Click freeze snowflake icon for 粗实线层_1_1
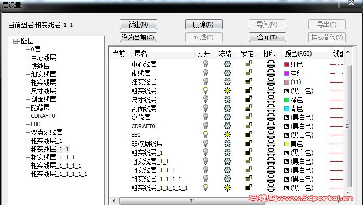 coord(227,161)
